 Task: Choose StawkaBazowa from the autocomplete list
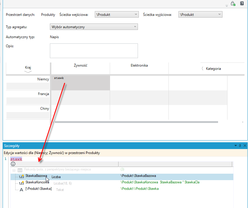[x=122, y=177]
